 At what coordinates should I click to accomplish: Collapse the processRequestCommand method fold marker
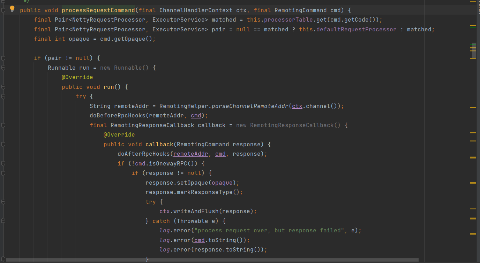(3, 10)
